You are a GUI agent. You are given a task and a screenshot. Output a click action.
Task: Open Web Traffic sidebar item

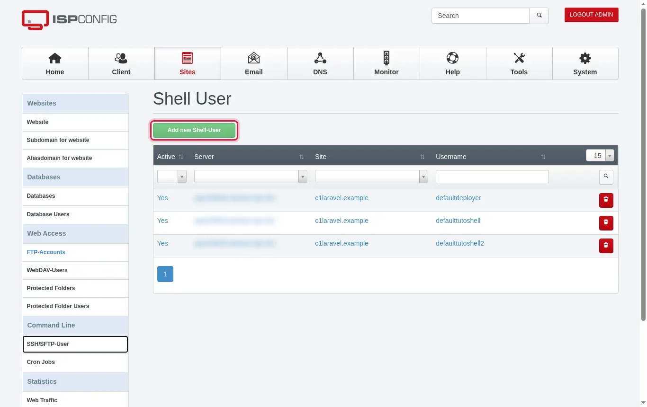(x=75, y=400)
